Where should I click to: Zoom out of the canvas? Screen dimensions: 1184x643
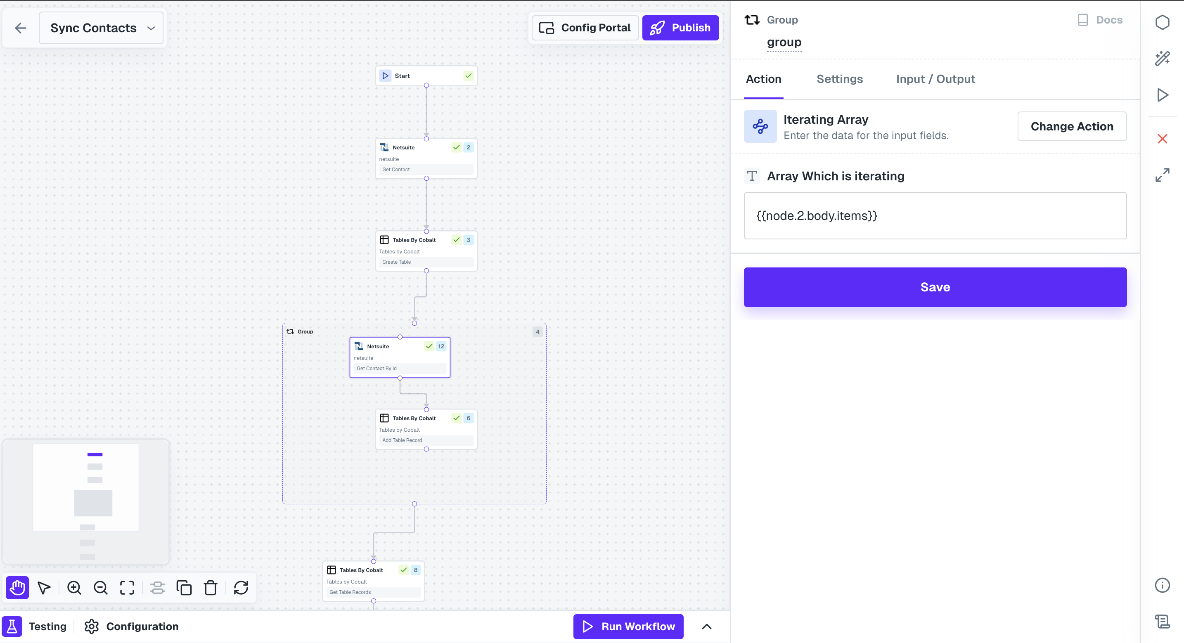pyautogui.click(x=101, y=587)
